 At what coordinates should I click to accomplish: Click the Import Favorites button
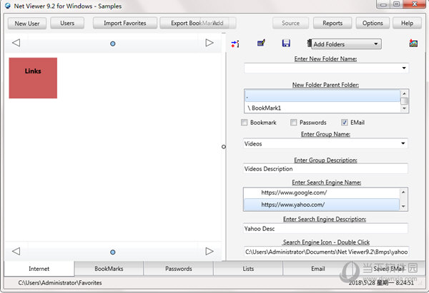(124, 24)
